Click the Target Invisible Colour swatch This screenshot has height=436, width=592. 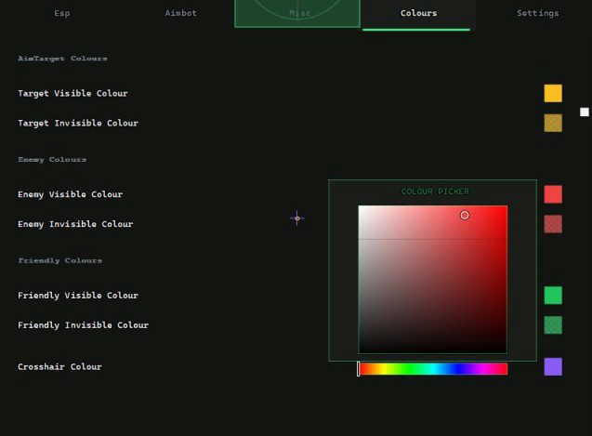pyautogui.click(x=553, y=123)
